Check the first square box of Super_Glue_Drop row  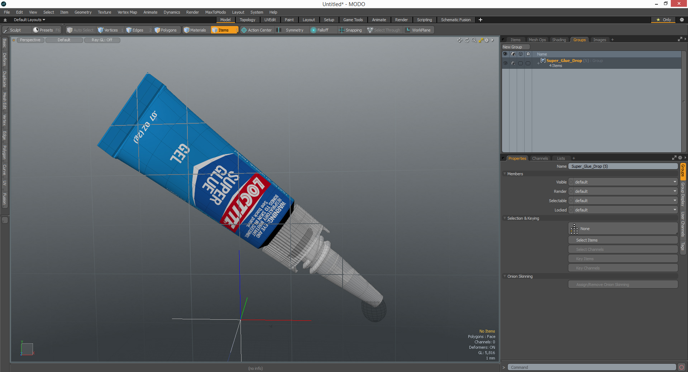(520, 63)
